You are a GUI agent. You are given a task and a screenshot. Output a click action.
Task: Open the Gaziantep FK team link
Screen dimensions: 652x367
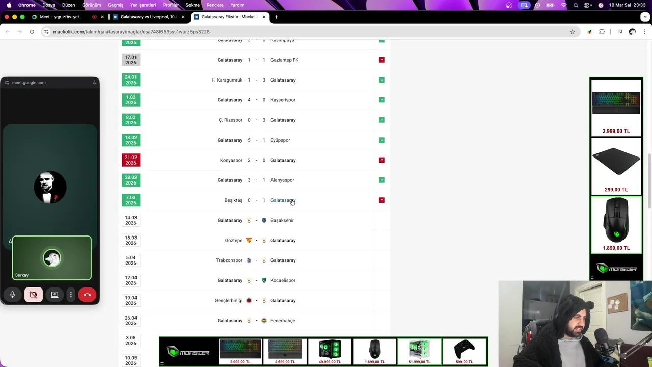tap(284, 60)
